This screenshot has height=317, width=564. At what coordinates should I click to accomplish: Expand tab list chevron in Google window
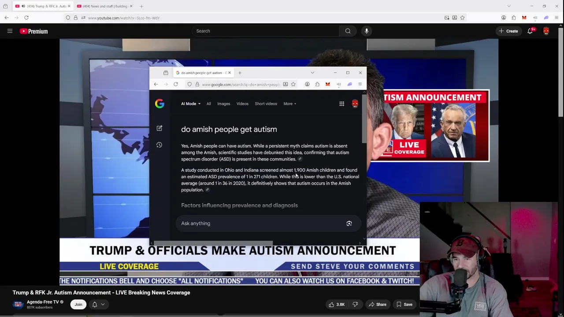tap(312, 73)
